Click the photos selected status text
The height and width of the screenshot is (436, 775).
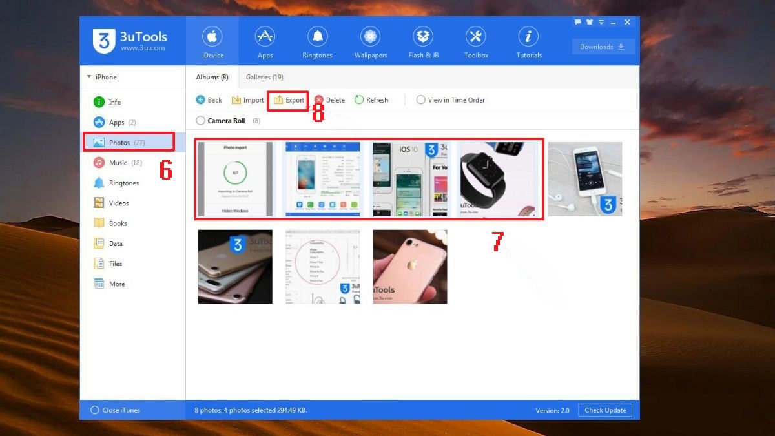point(251,410)
